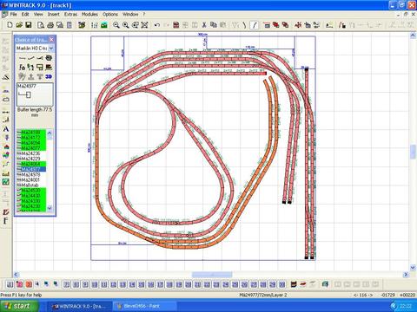The image size is (417, 312).
Task: Click the Undo arrow icon
Action: [x=157, y=25]
